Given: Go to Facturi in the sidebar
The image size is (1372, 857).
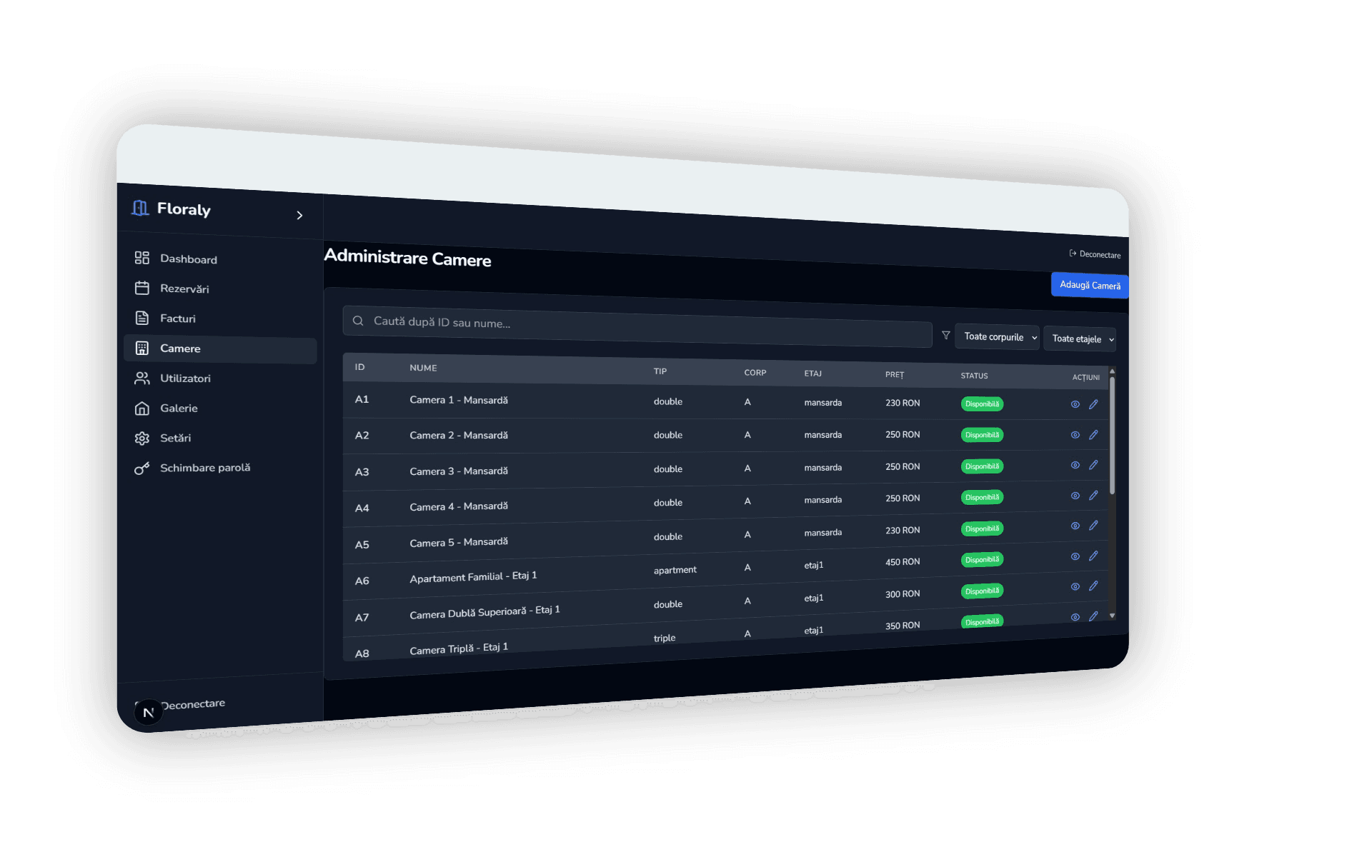Looking at the screenshot, I should pos(177,319).
